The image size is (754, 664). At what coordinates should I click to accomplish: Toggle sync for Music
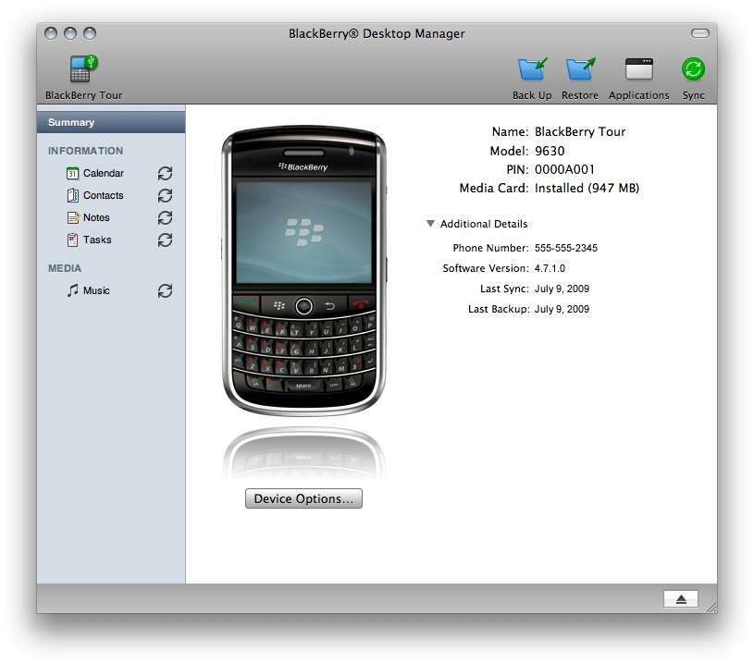[165, 290]
